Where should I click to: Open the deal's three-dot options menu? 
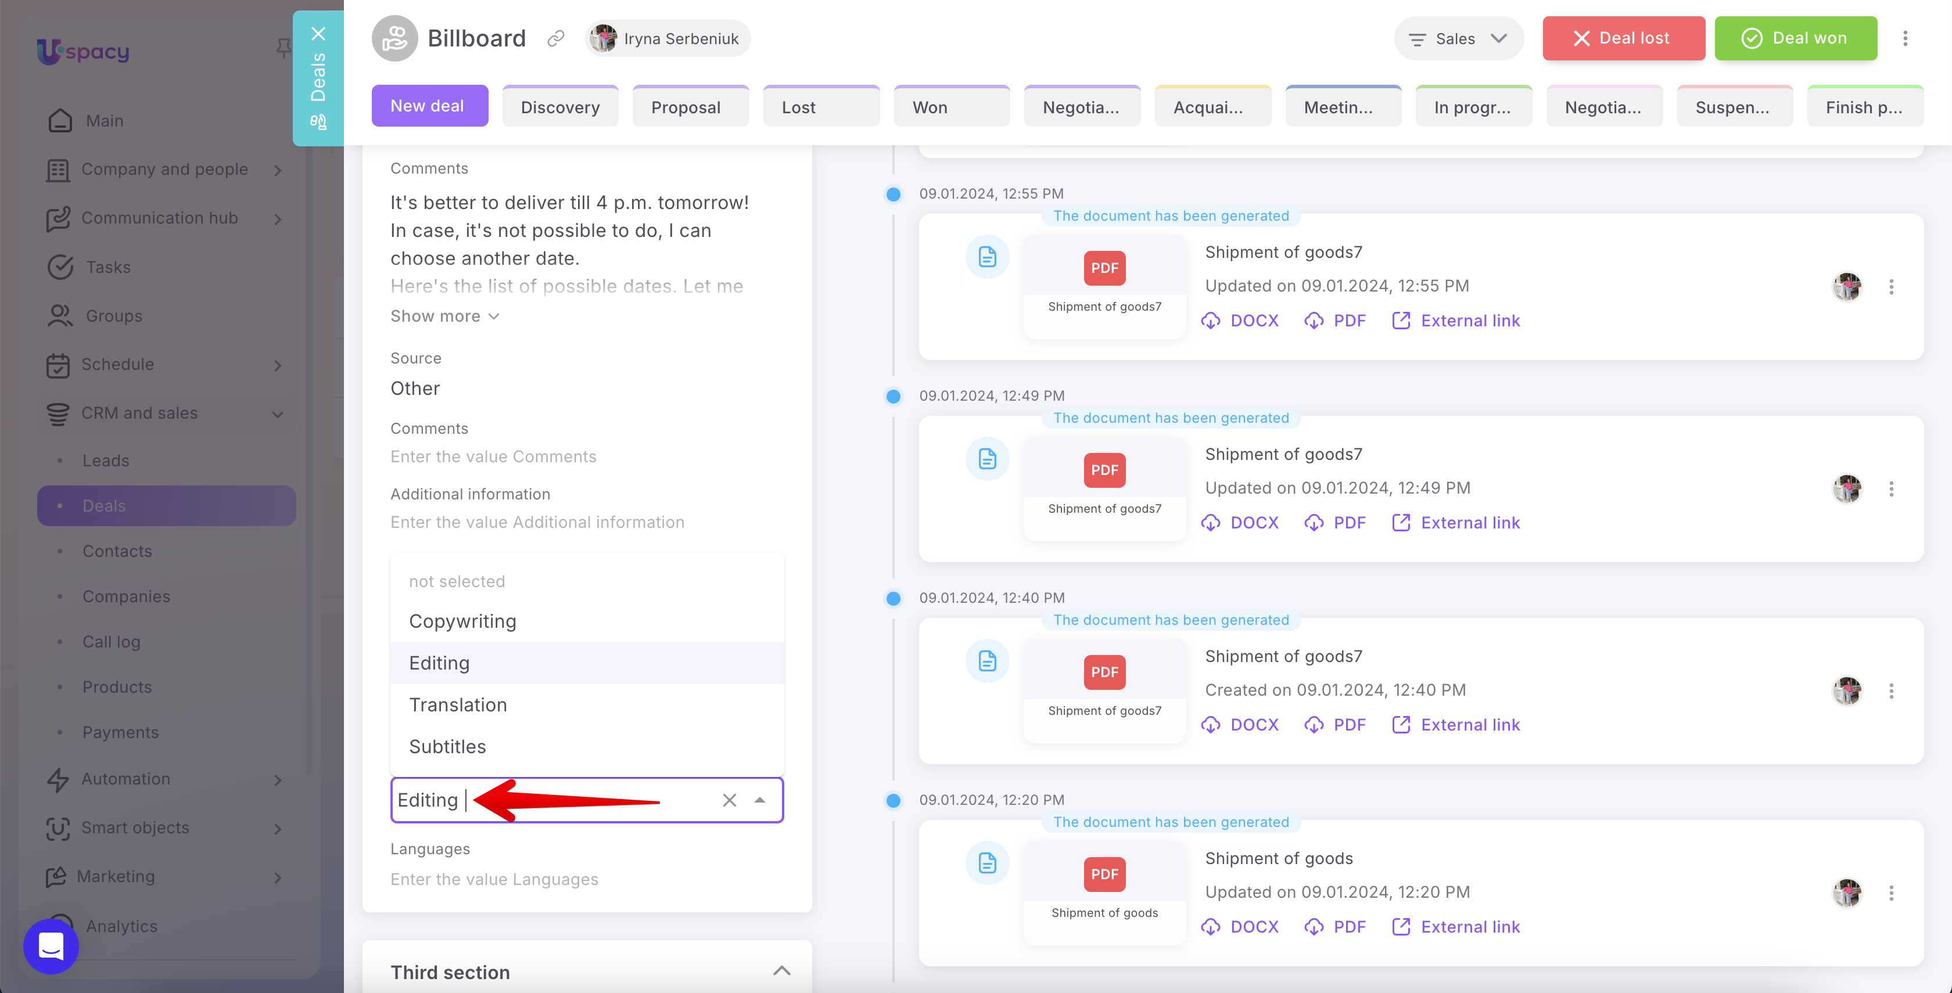[x=1905, y=39]
